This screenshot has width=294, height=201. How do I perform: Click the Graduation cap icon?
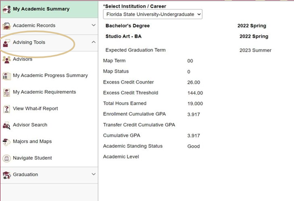[x=7, y=175]
